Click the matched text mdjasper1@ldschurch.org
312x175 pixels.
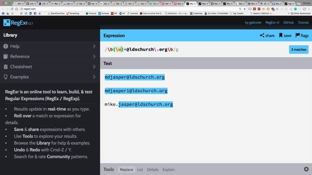pos(136,91)
